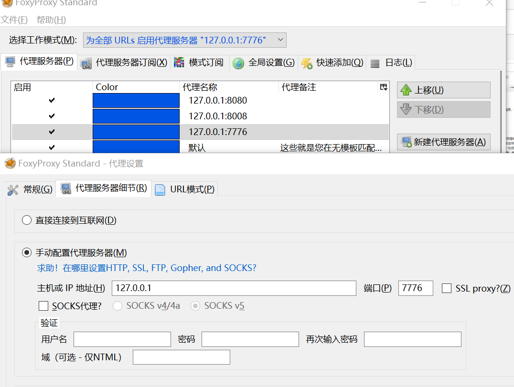Enable the SSL proxy?(Z) checkbox
514x387 pixels.
tap(447, 288)
